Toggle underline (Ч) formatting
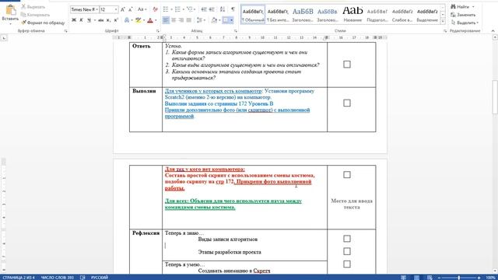This screenshot has width=498, height=280. pyautogui.click(x=89, y=20)
